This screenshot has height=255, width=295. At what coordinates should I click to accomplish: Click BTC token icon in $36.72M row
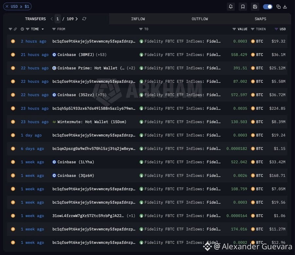click(x=253, y=95)
